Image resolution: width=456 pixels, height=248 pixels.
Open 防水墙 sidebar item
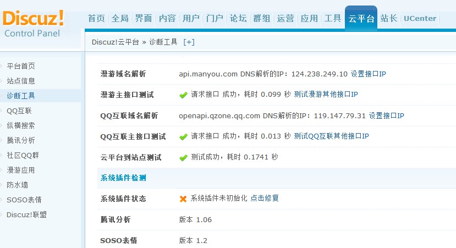pos(18,185)
